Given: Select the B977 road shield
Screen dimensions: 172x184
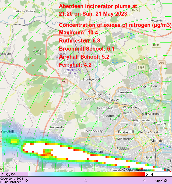Looking at the screenshot, I should tap(135, 10).
